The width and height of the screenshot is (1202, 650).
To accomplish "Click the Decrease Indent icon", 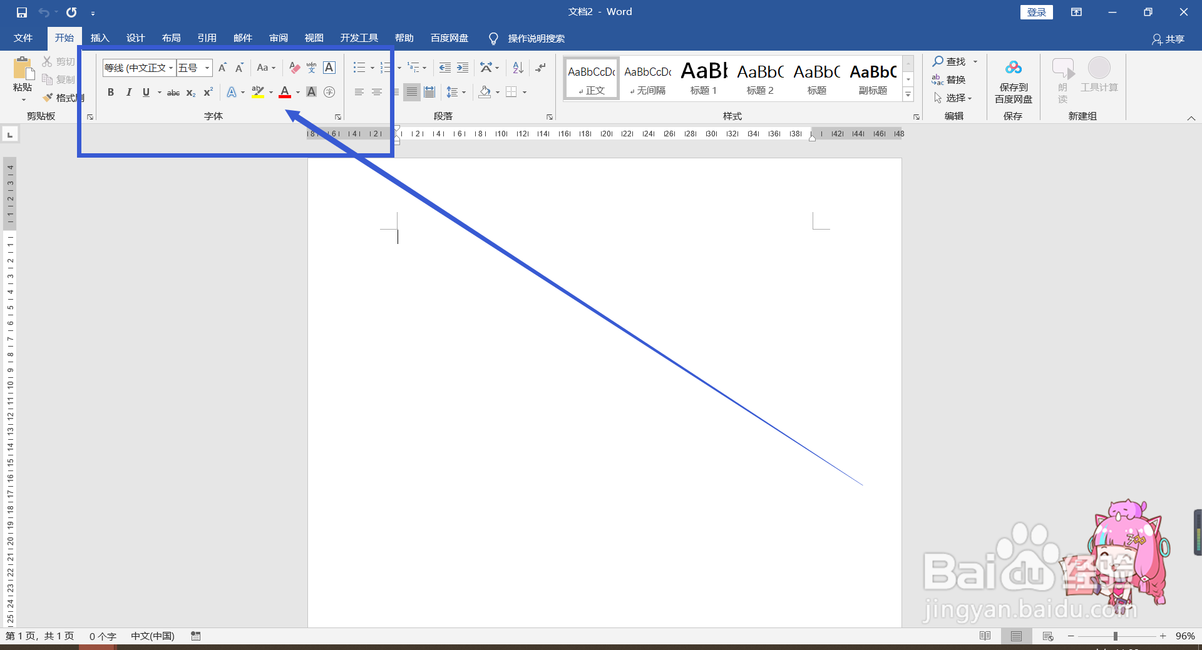I will click(x=445, y=68).
